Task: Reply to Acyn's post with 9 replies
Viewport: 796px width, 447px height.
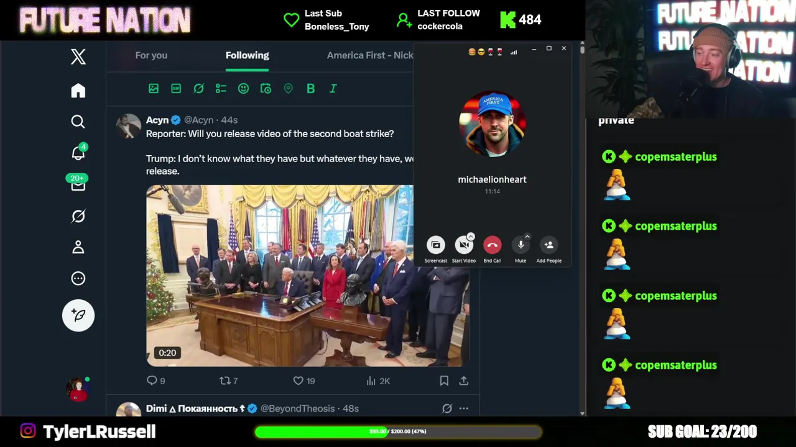Action: (x=155, y=381)
